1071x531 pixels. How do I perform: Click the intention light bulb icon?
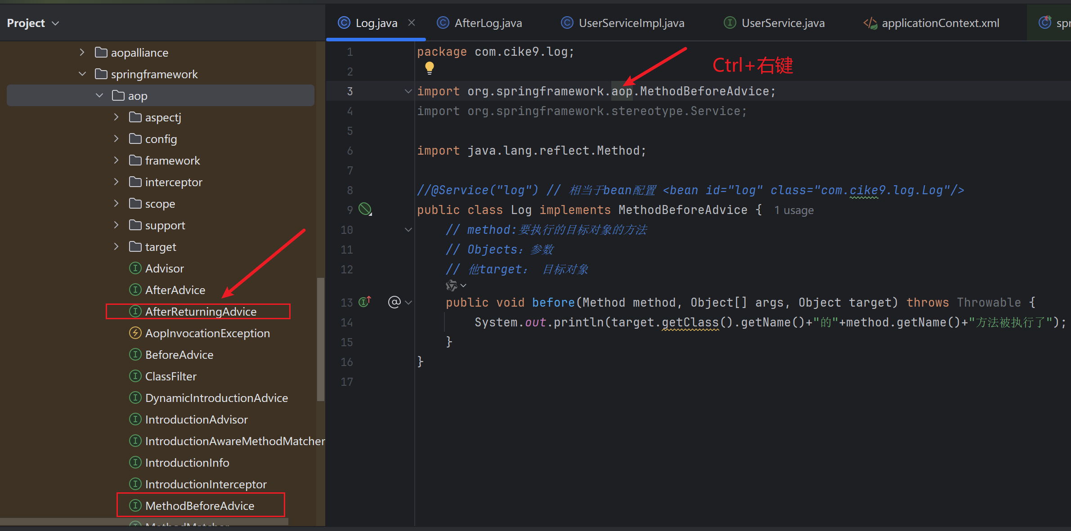[429, 68]
